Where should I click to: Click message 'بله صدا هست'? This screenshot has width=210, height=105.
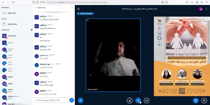(x=44, y=59)
